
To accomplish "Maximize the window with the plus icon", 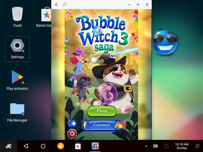I will pos(138,5).
